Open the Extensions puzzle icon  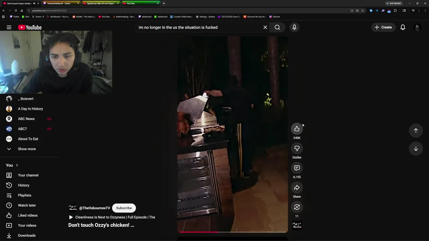point(395,10)
